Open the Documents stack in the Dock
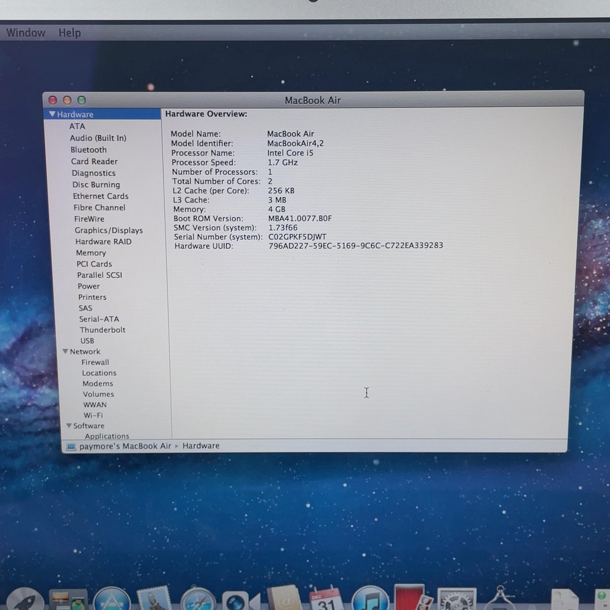This screenshot has height=610, width=610. 564,600
